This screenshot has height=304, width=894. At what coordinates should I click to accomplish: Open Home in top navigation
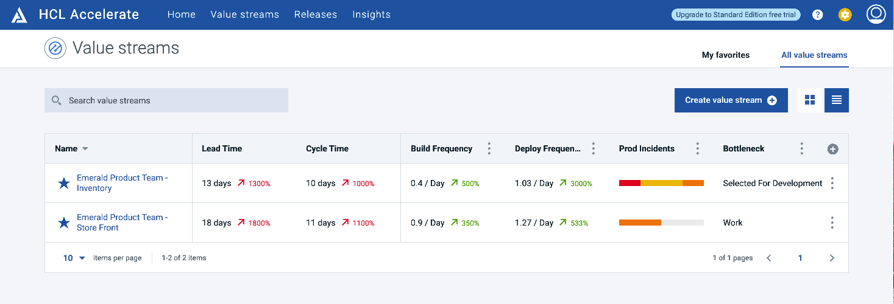click(182, 15)
